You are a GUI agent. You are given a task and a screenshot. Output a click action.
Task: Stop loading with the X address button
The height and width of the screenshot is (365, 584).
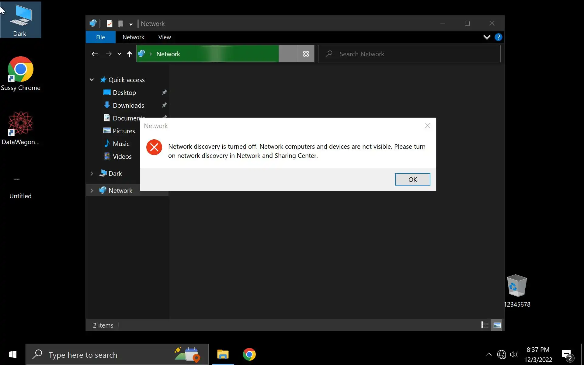tap(306, 54)
